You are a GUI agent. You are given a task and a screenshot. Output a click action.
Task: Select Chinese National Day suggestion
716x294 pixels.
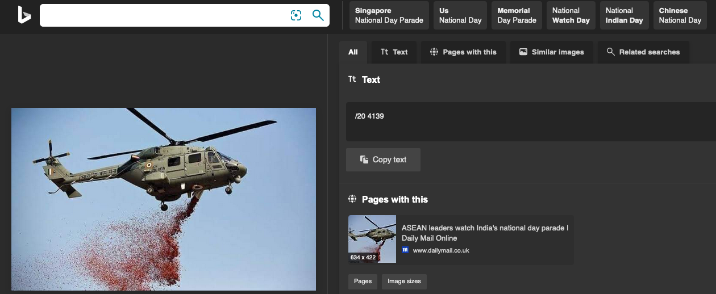pos(680,15)
